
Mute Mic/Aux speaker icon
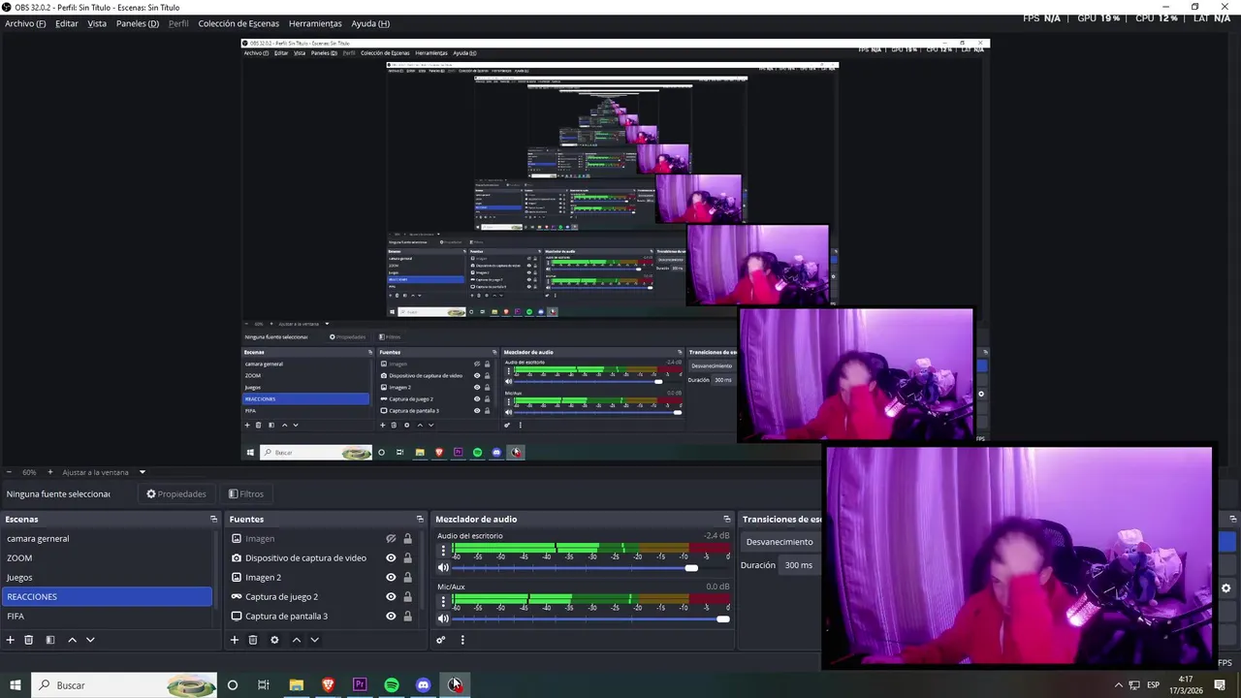[443, 619]
